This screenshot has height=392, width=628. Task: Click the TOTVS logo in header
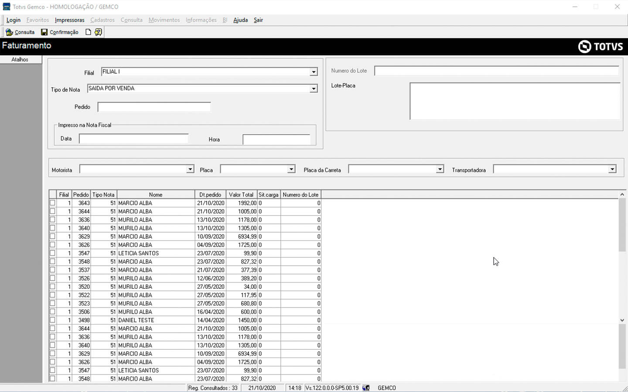pos(601,47)
